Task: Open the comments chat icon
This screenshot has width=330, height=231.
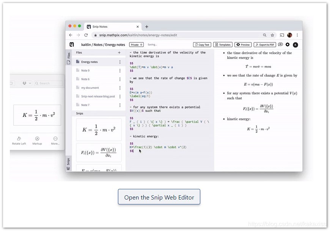Action: 280,44
